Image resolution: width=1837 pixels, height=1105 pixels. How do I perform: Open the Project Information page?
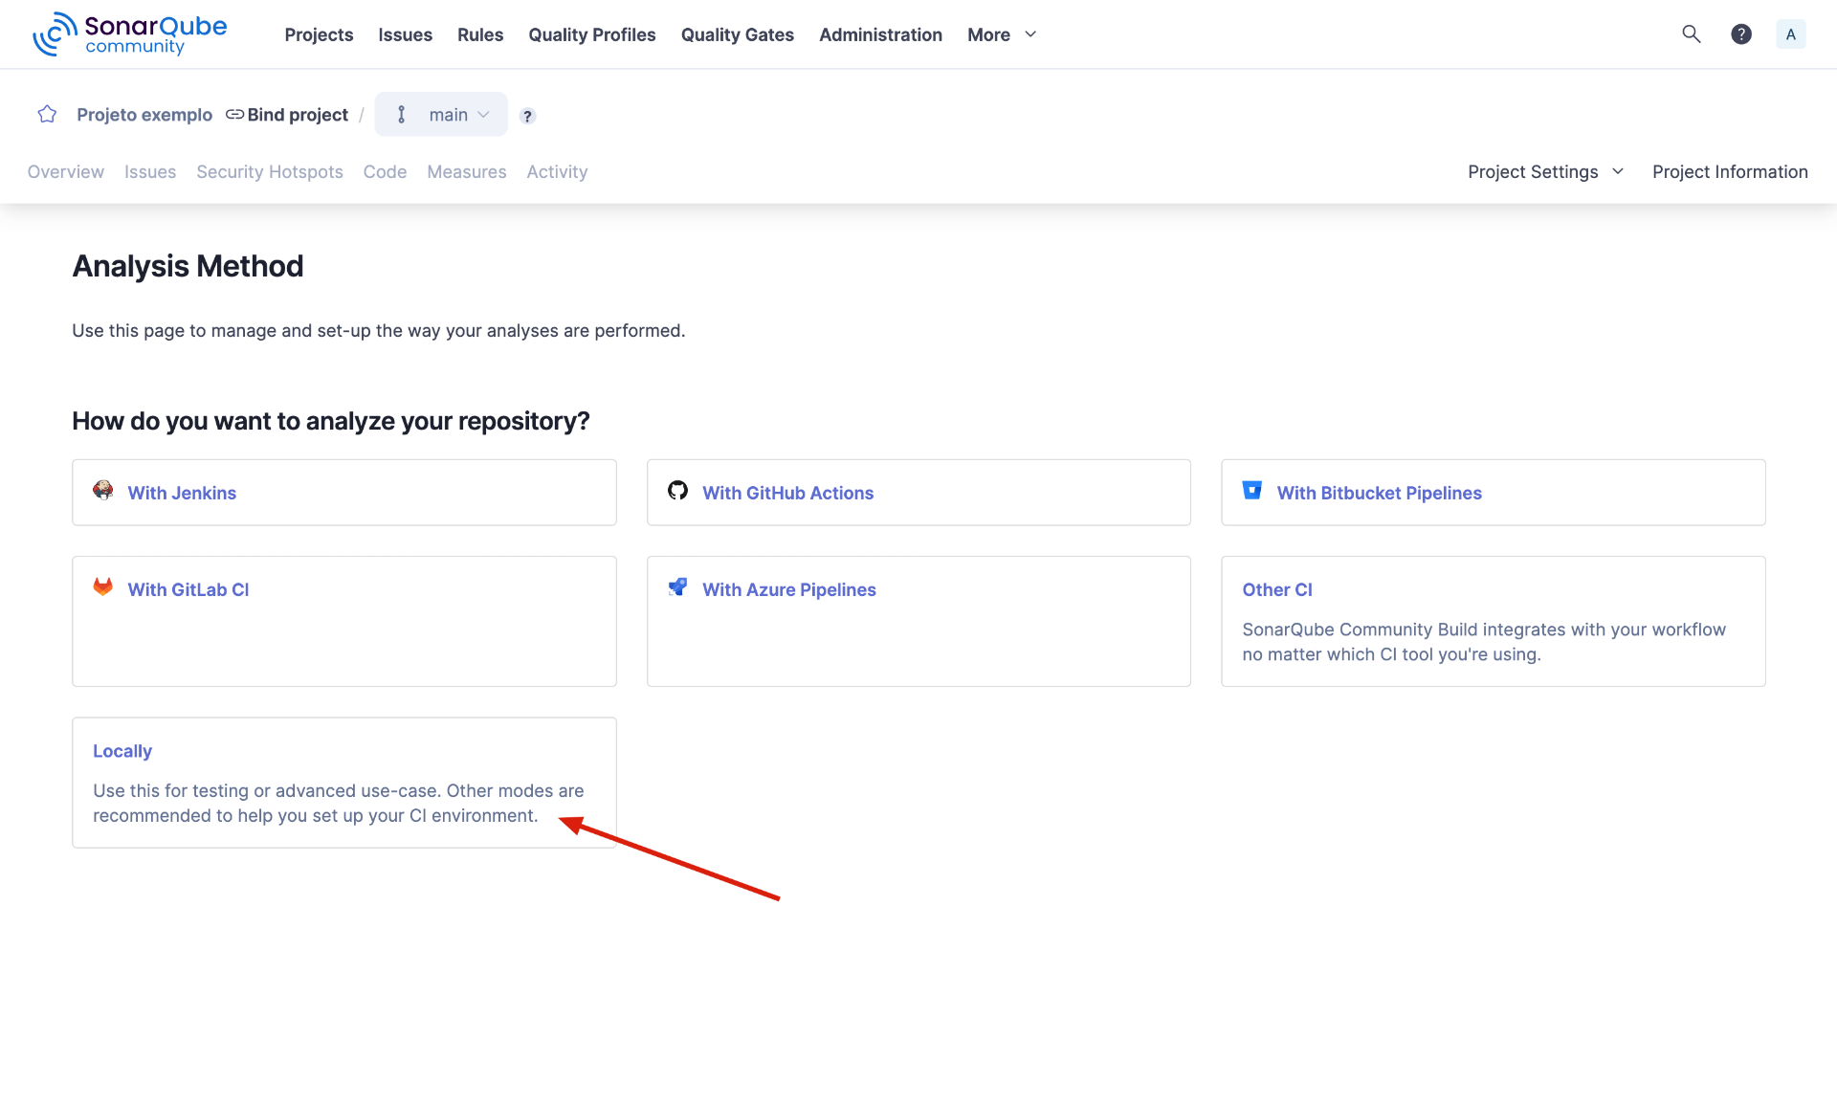(1729, 172)
